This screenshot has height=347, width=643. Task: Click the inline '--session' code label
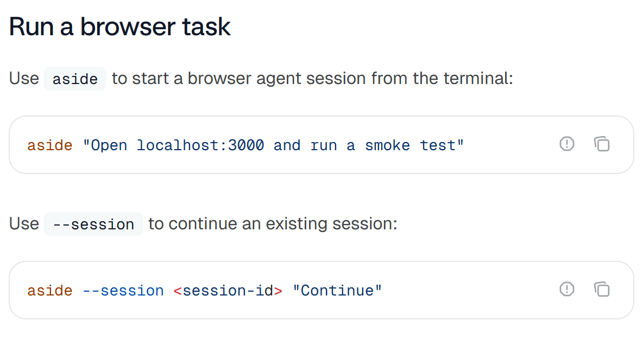coord(93,224)
